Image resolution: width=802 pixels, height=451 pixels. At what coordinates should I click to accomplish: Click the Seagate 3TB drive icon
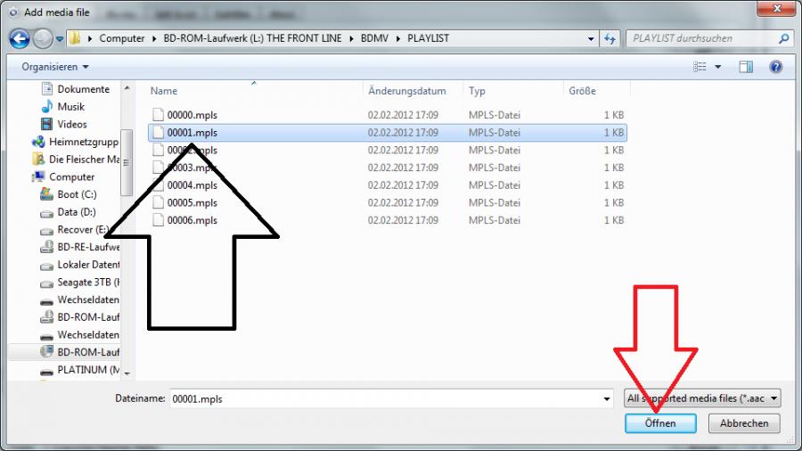point(46,283)
